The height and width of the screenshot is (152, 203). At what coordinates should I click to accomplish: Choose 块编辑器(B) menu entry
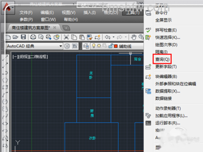click(x=166, y=77)
